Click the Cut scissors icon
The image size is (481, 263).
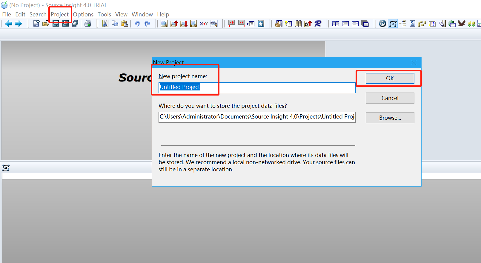tap(105, 24)
